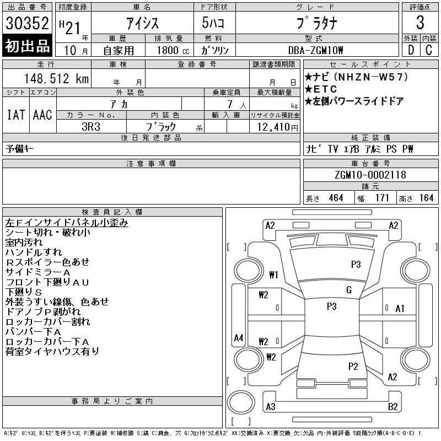Click the recycle deposit amount 12,410円

click(x=275, y=127)
